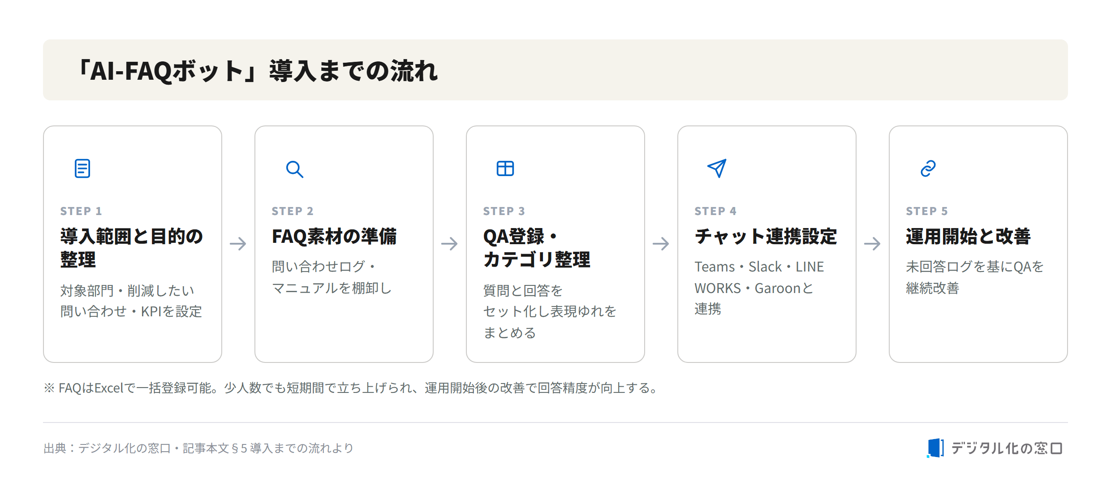Click the 「AI-FAQボット」導入までの流れ title banner
This screenshot has width=1111, height=500.
click(555, 70)
